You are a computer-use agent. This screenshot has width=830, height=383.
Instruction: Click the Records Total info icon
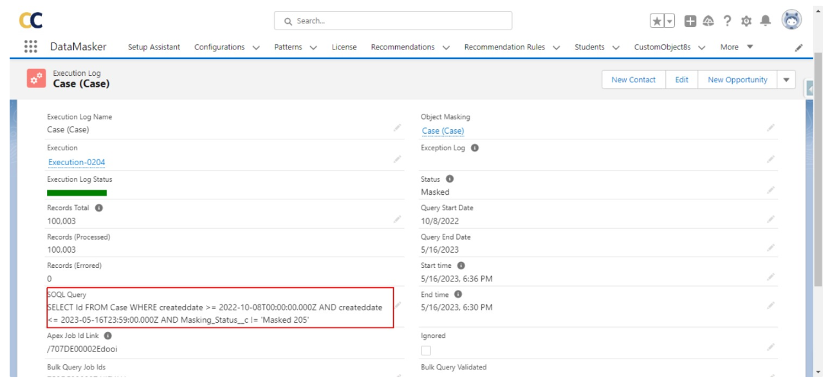[x=99, y=208]
